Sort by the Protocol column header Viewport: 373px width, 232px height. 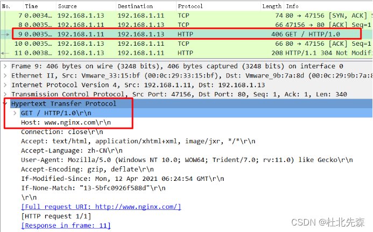[219, 6]
